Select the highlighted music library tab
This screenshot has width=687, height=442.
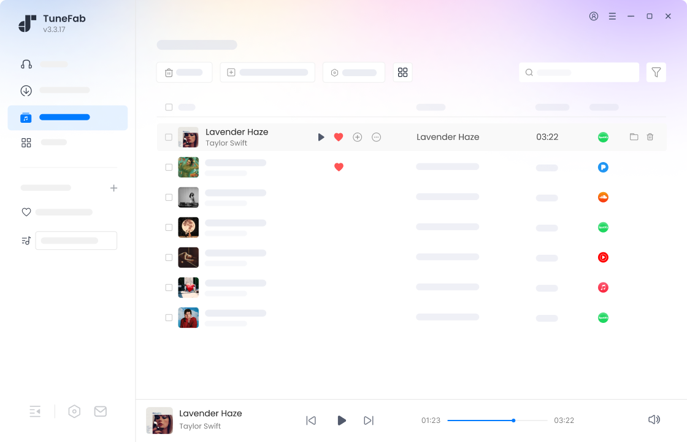pos(67,117)
